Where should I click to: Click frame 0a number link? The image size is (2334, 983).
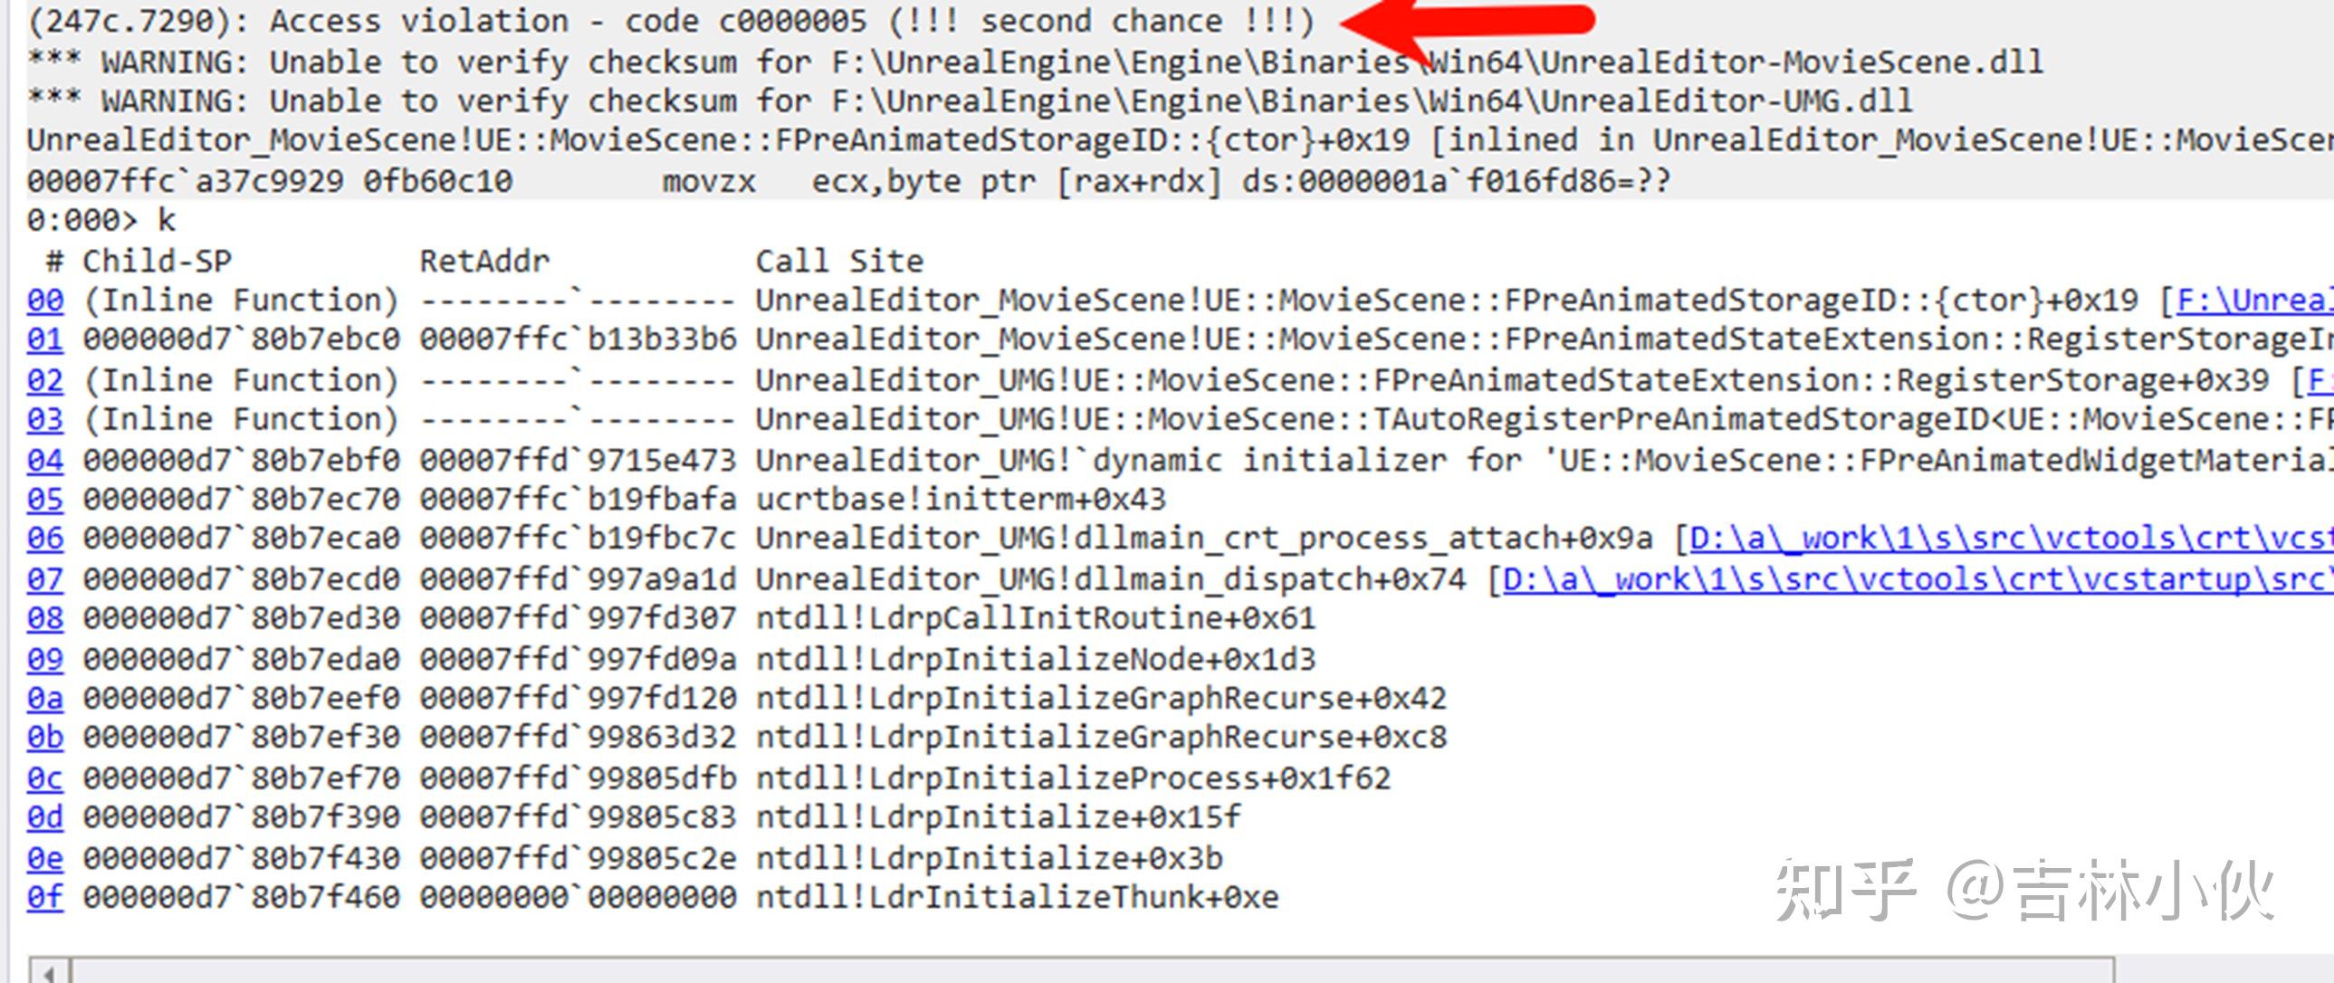[x=45, y=699]
